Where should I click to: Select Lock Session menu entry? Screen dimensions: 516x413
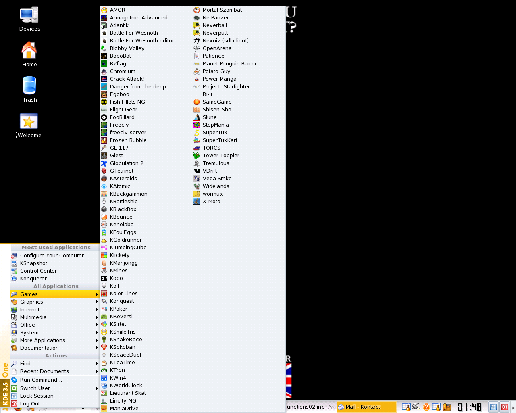tap(54, 396)
